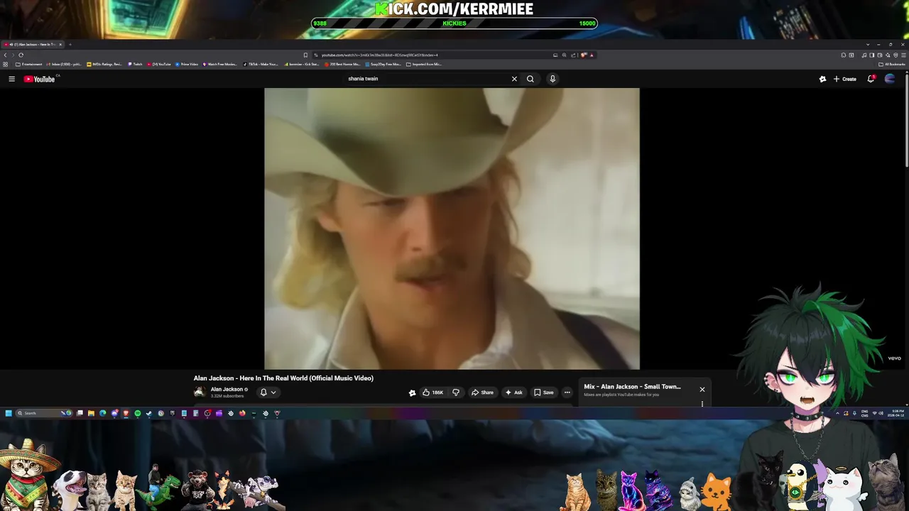
Task: Switch to the Alan Jackson browser tab
Action: [33, 44]
